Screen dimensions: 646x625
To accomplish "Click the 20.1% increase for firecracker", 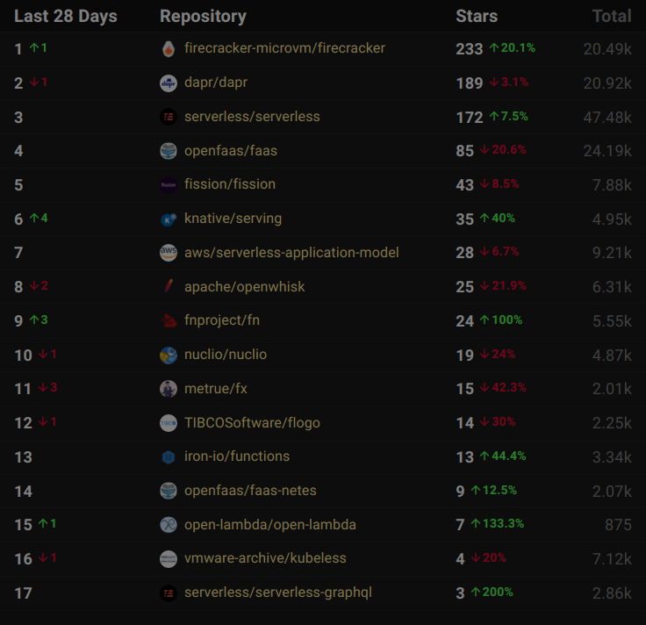I will 512,48.
